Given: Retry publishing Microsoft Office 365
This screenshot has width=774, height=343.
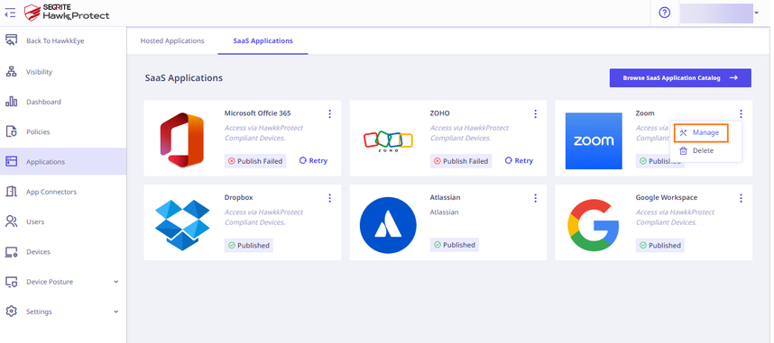Looking at the screenshot, I should [313, 160].
